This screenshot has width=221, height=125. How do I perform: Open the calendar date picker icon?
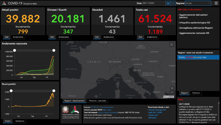[x=168, y=3]
